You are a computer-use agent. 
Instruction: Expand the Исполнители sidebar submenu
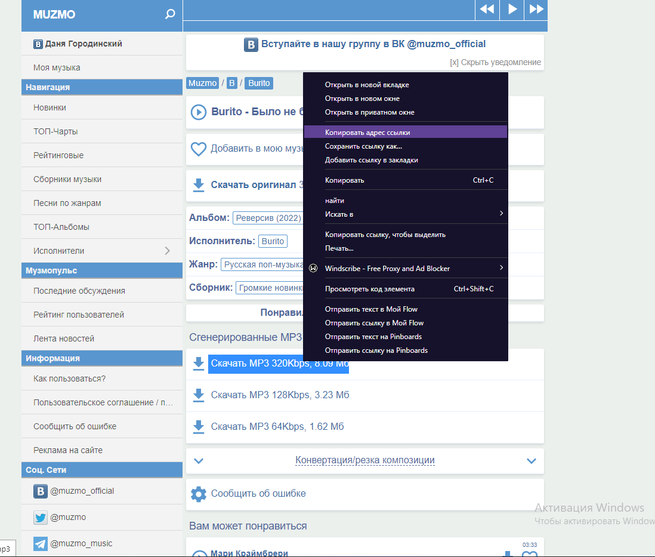167,251
